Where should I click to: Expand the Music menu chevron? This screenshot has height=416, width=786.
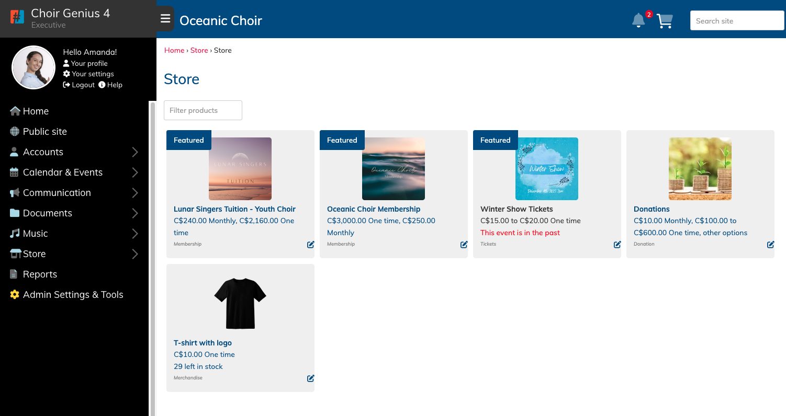coord(135,234)
